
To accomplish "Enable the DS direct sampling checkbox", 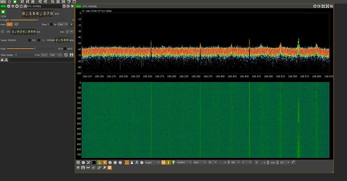I will click(x=30, y=40).
